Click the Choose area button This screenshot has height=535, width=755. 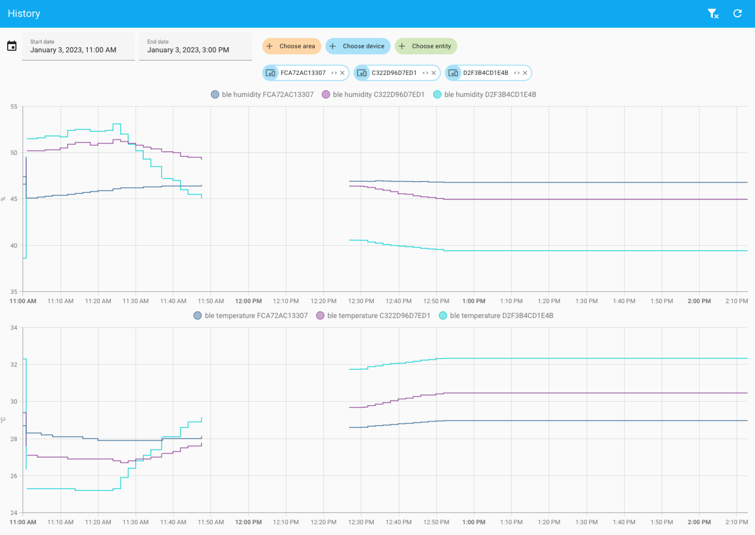point(292,46)
